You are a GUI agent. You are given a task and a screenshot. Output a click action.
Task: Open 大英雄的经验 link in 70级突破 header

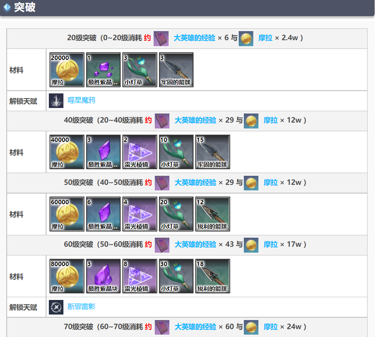click(195, 327)
